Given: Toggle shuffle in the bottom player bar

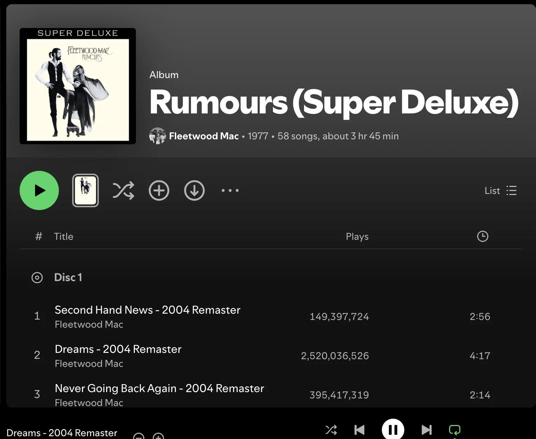Looking at the screenshot, I should (331, 430).
